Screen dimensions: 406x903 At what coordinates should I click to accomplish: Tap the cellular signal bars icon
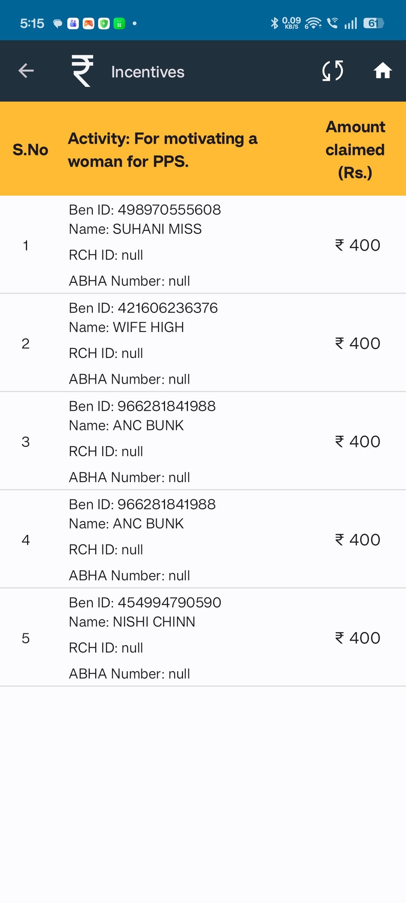tap(351, 23)
